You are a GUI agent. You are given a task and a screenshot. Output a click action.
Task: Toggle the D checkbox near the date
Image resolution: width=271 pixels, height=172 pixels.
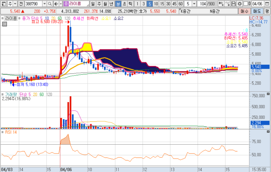(x=245, y=4)
